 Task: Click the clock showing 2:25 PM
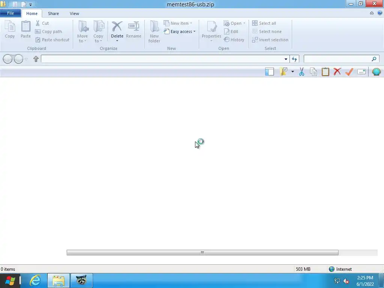tap(365, 281)
